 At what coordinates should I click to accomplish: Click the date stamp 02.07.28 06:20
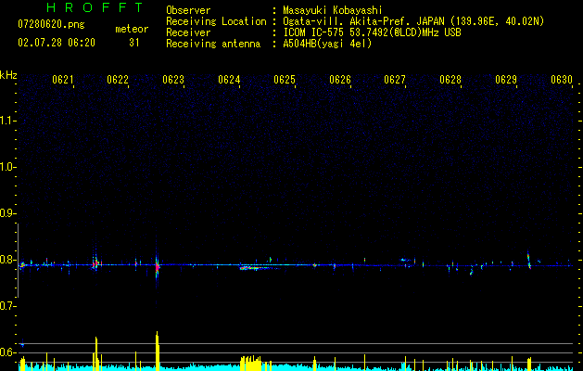57,43
